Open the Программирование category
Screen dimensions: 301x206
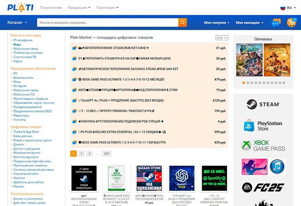click(27, 107)
